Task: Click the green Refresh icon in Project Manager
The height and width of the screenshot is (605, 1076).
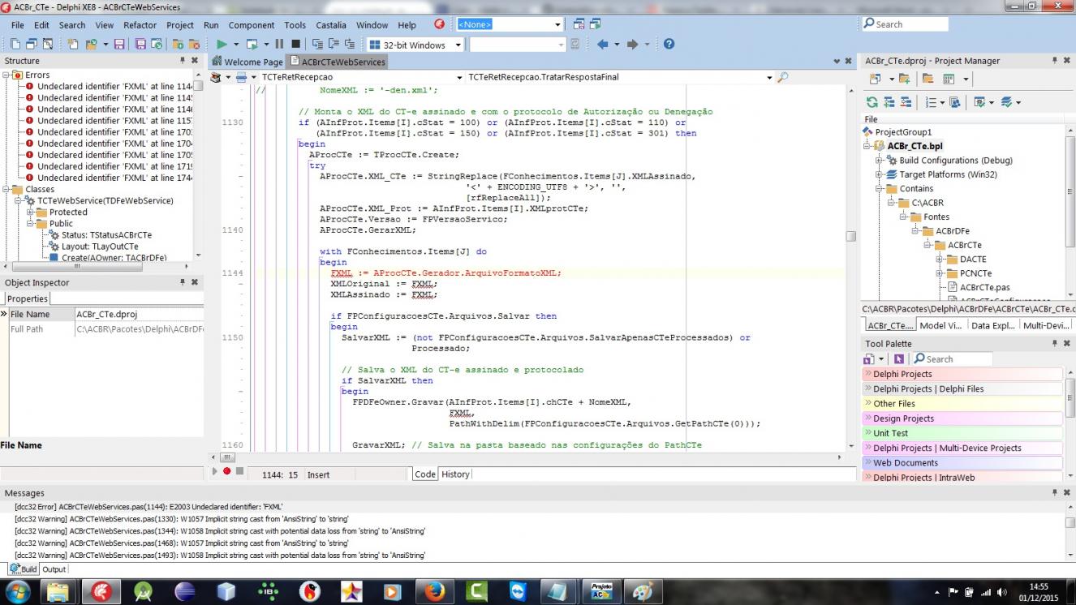Action: [872, 102]
